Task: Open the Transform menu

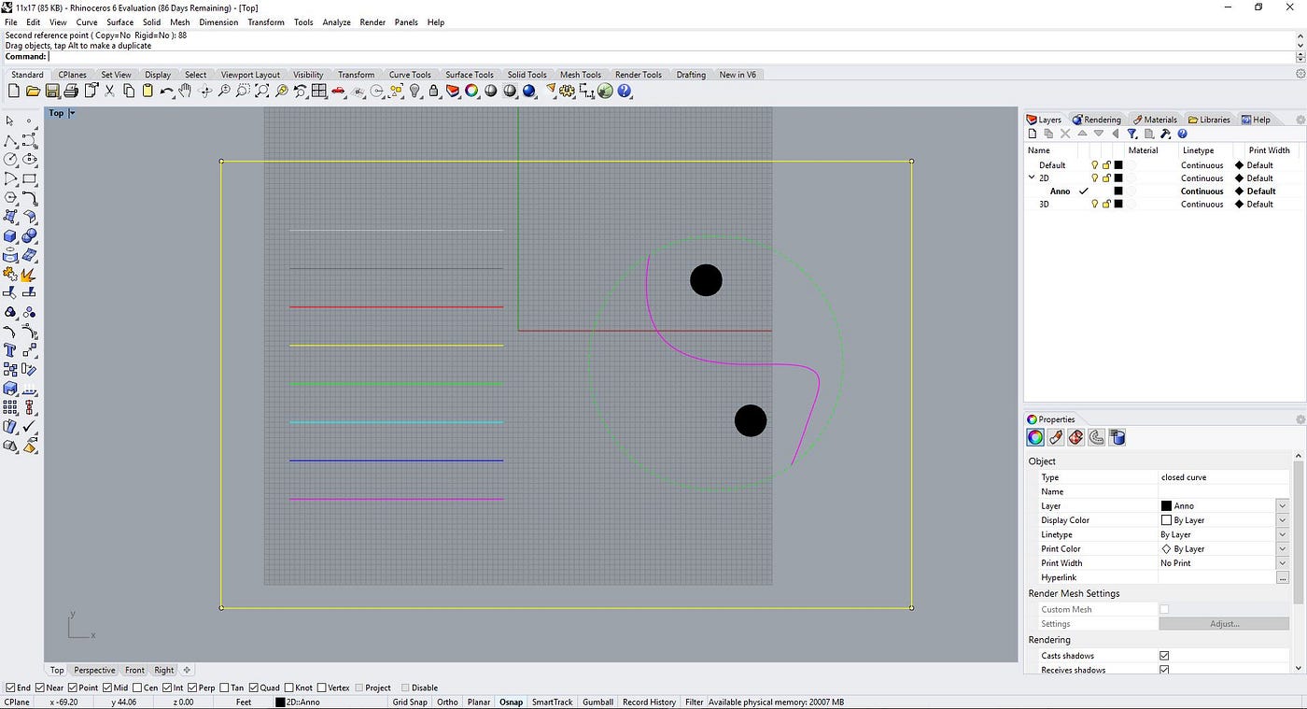Action: pos(265,21)
